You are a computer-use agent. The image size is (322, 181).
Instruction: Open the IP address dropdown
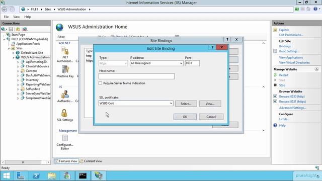(x=181, y=63)
